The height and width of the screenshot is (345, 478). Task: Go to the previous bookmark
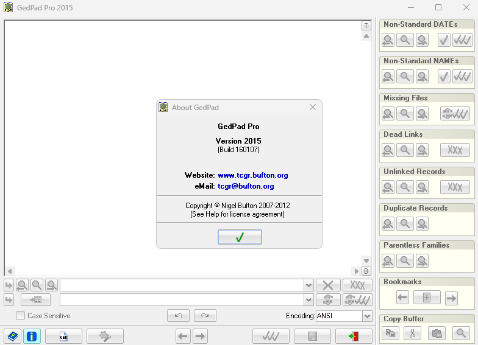pos(402,298)
